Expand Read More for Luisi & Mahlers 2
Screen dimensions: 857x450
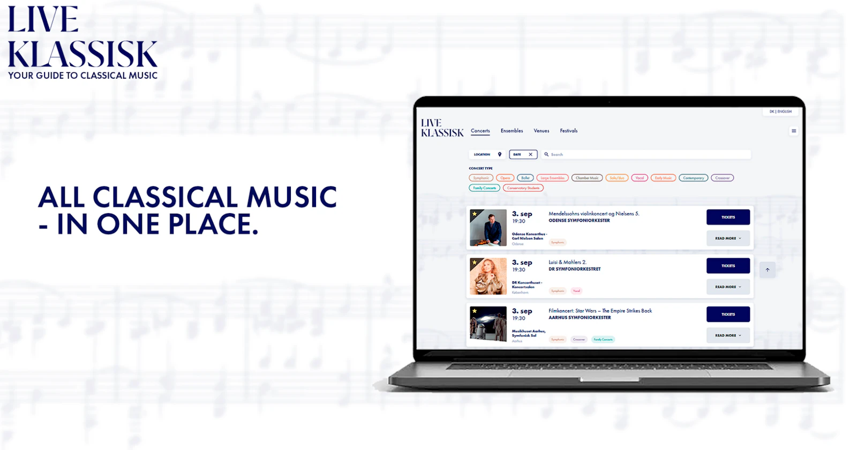click(728, 287)
